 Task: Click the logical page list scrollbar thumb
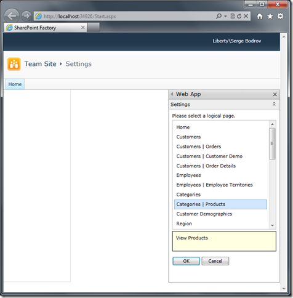click(x=272, y=143)
